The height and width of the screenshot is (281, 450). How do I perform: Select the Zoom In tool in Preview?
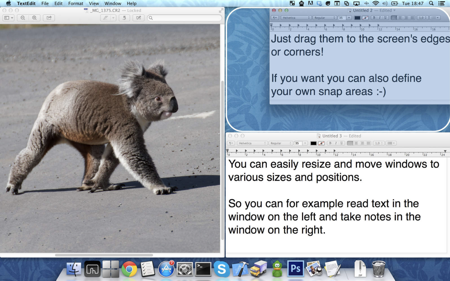pyautogui.click(x=34, y=18)
